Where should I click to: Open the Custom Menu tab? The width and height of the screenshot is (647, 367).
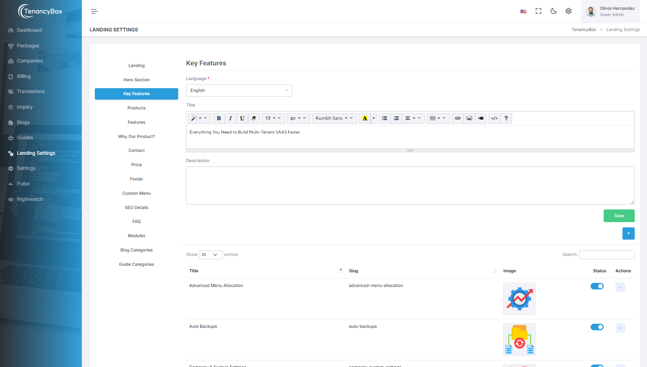point(137,194)
